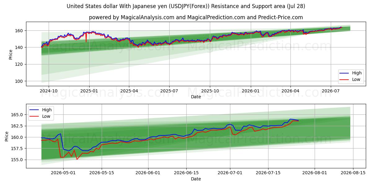Click the 'Date' axis label under top chart
The height and width of the screenshot is (186, 372).
[x=196, y=97]
